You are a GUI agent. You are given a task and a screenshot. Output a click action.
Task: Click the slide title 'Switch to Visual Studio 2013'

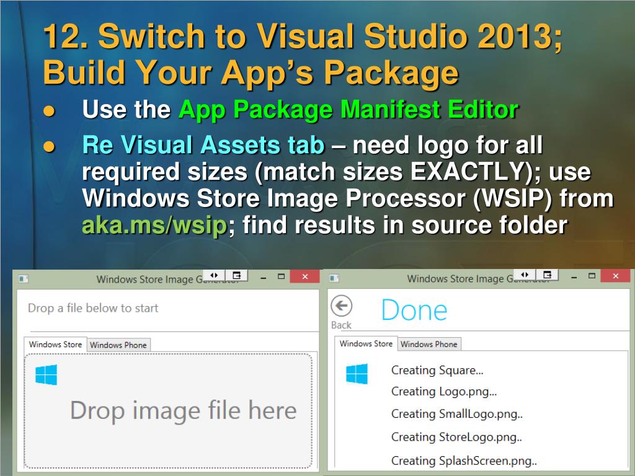pyautogui.click(x=331, y=37)
